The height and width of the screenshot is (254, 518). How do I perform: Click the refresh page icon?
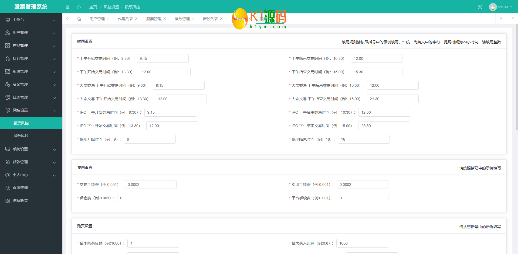(x=79, y=7)
